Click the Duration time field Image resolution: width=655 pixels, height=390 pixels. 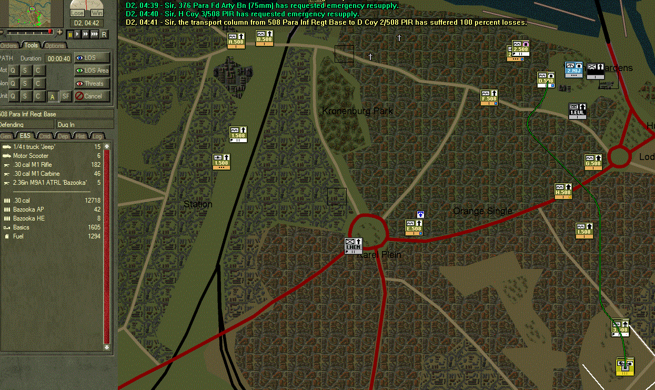(59, 58)
